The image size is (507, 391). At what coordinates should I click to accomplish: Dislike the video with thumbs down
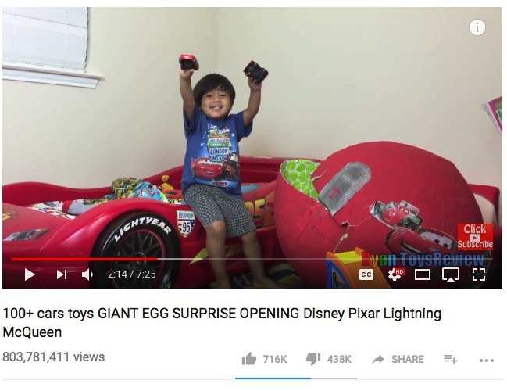click(313, 359)
